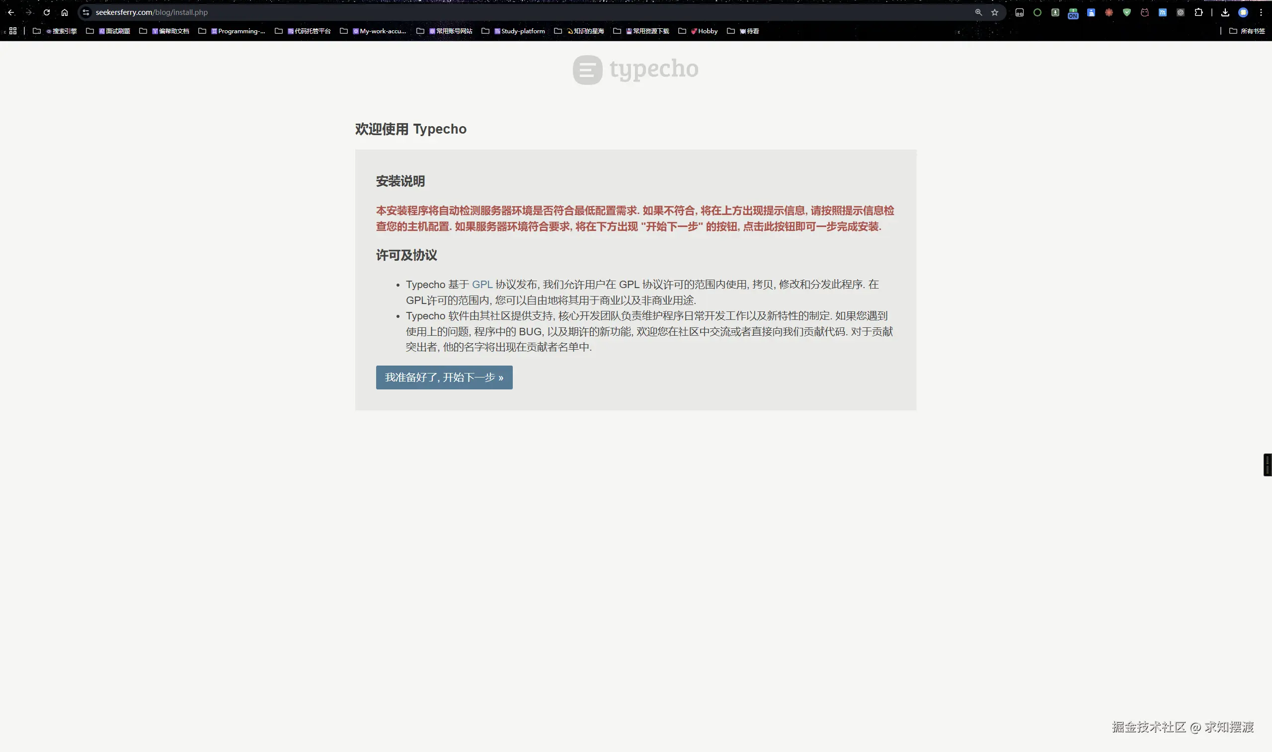Open the 面试刷题 bookmark folder

click(108, 31)
